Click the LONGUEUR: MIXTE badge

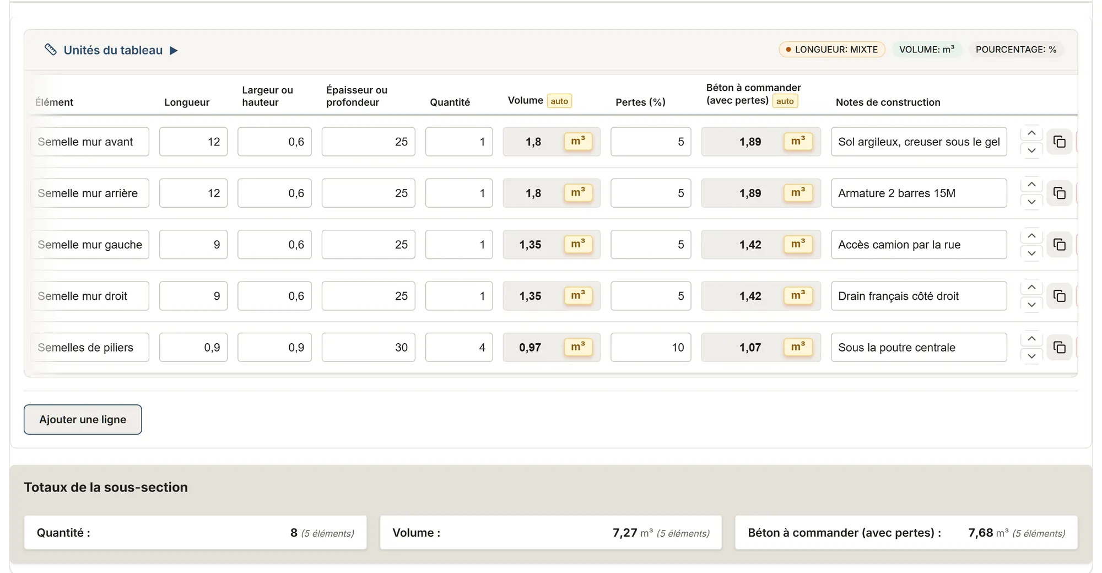(831, 50)
